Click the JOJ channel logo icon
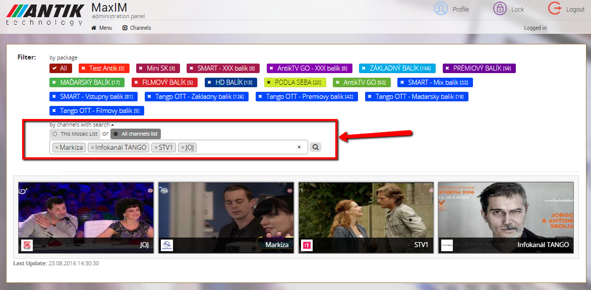591x290 pixels. point(28,245)
